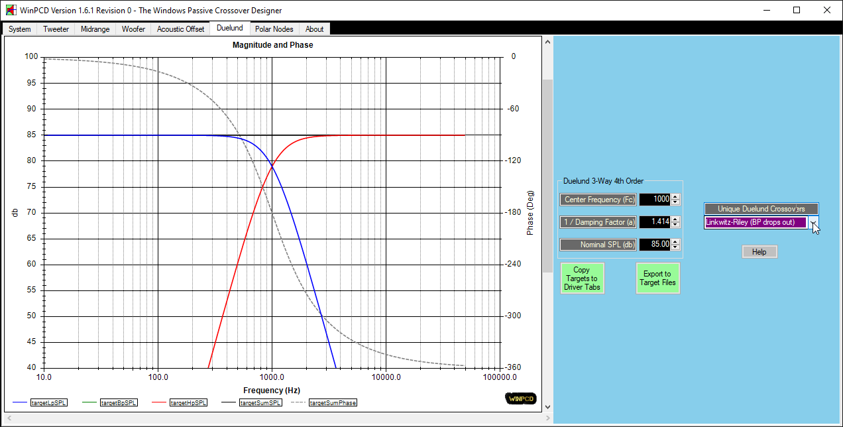
Task: Decrease the Damping Factor with down arrow
Action: click(x=675, y=225)
